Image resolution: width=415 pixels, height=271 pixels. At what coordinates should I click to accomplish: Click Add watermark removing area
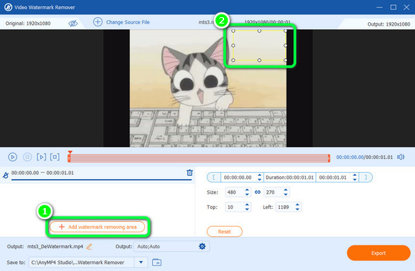(x=98, y=227)
